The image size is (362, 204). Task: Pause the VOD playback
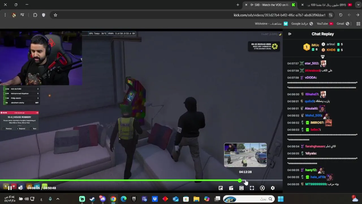click(x=10, y=188)
